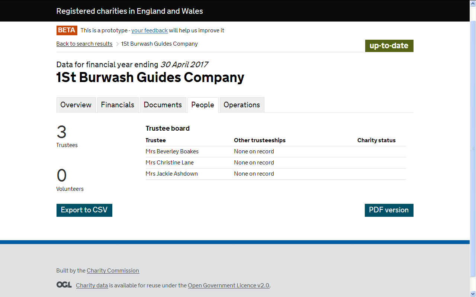The image size is (476, 297).
Task: Click the BETA badge
Action: point(67,30)
